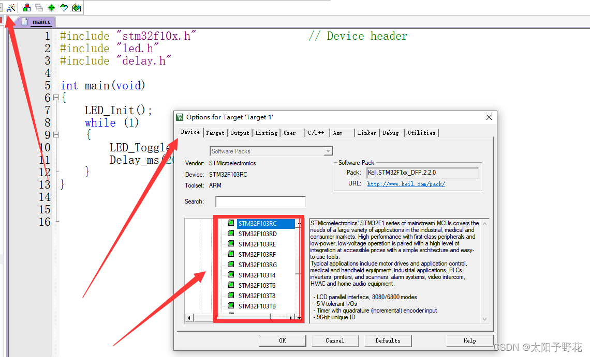Select STM32F103RC in the device list
Viewport: 590px width, 357px height.
coord(265,223)
